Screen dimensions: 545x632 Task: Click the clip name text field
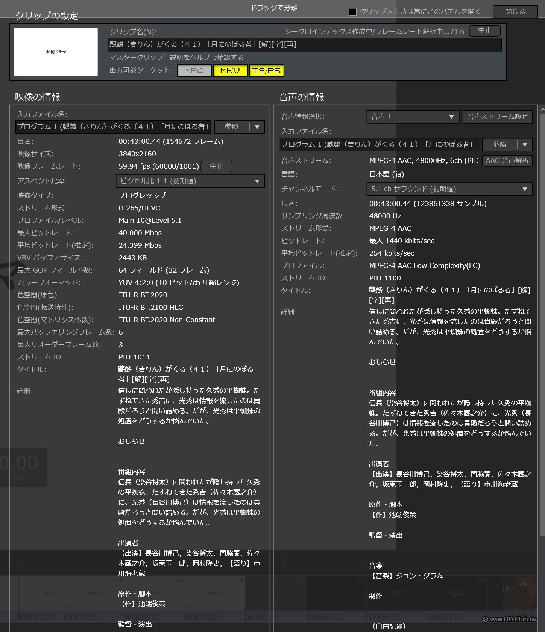pos(305,44)
